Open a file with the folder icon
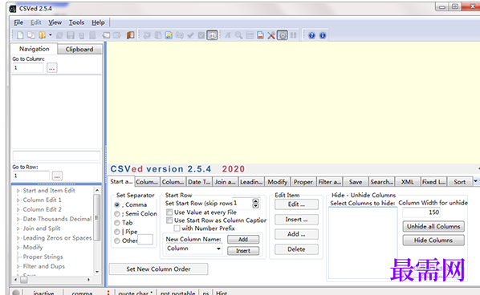 [42, 35]
